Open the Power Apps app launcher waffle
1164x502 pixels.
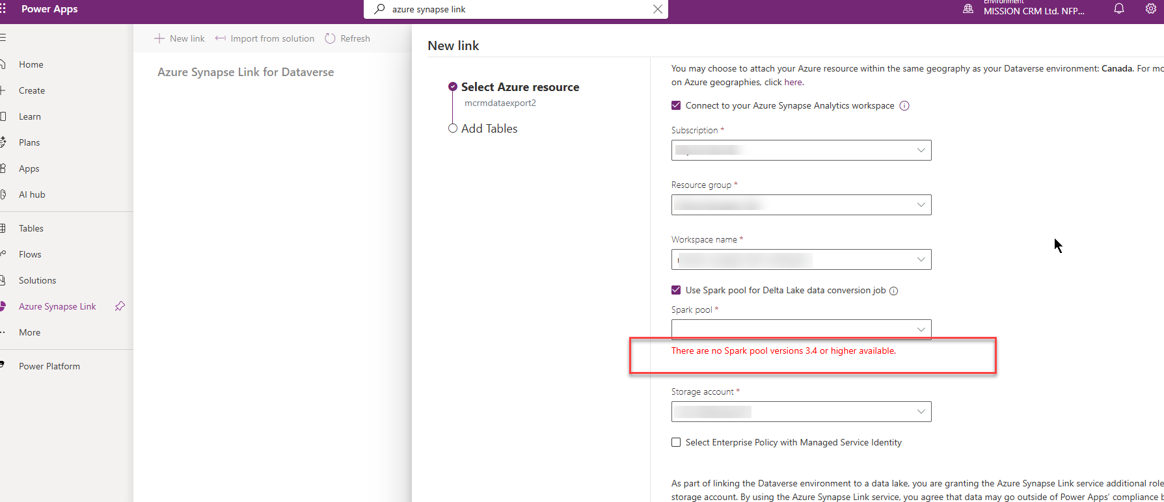(x=3, y=9)
